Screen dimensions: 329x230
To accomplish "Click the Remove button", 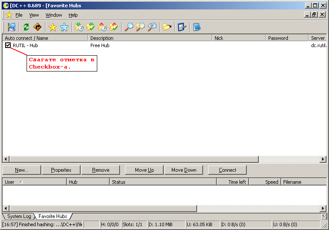I will tap(101, 170).
